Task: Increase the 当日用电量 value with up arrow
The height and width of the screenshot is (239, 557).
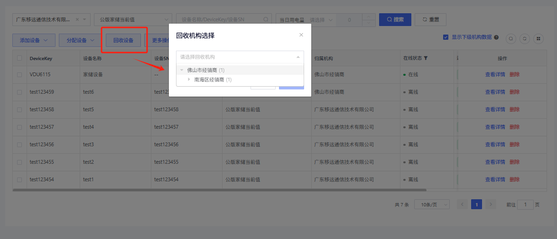Action: tap(369, 17)
